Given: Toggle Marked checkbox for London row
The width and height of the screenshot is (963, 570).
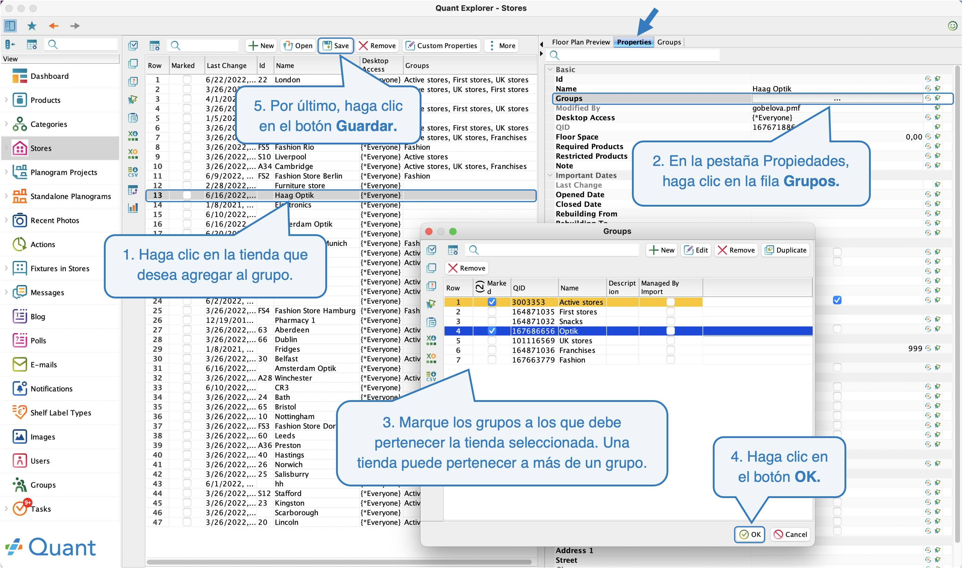Looking at the screenshot, I should pyautogui.click(x=187, y=80).
